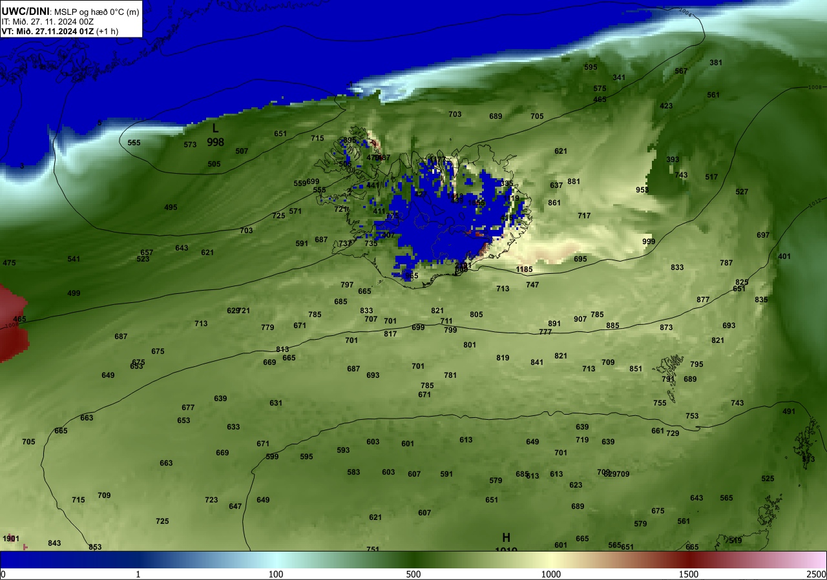This screenshot has height=580, width=827.
Task: Click the 631 map value
Action: point(276,403)
